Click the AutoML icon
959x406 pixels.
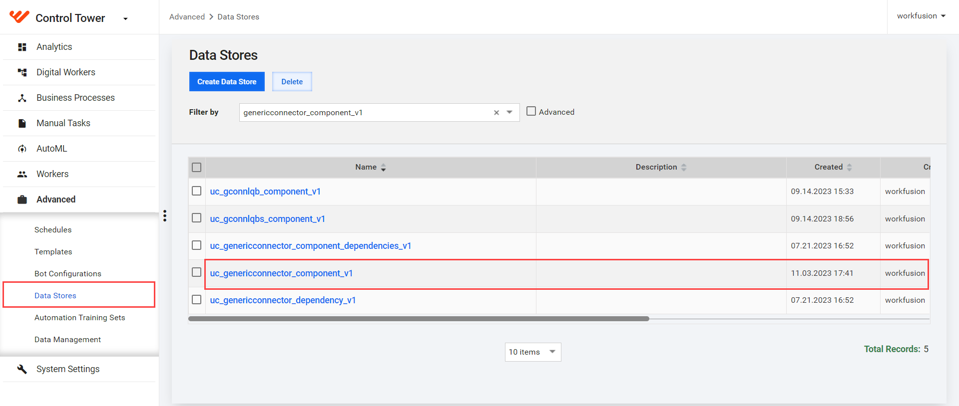[x=22, y=149]
